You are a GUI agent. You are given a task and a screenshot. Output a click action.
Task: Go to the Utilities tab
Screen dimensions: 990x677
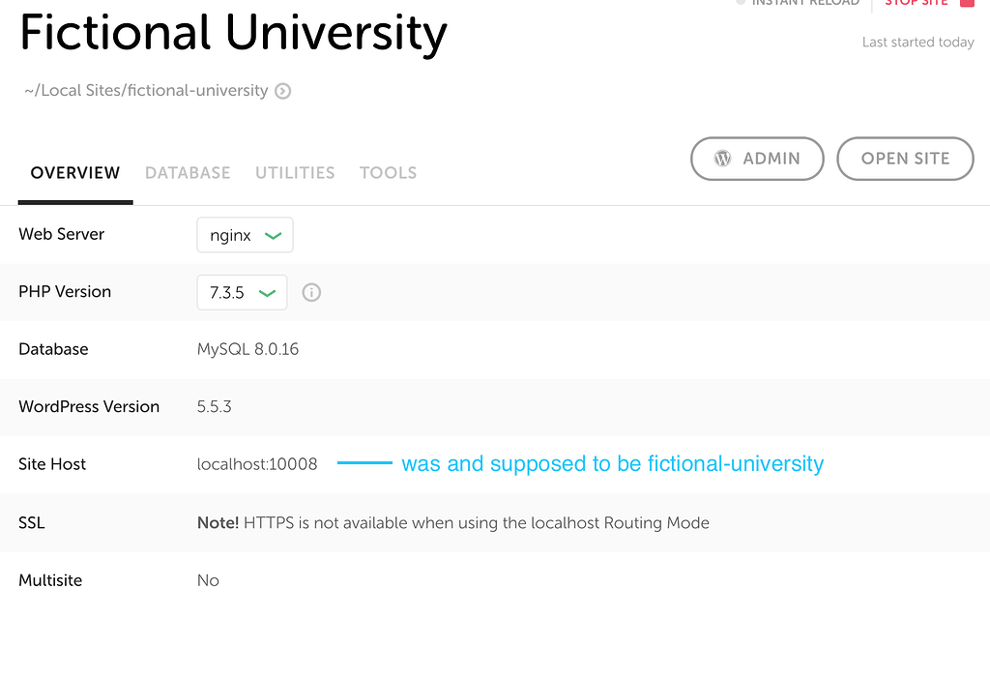pos(295,173)
